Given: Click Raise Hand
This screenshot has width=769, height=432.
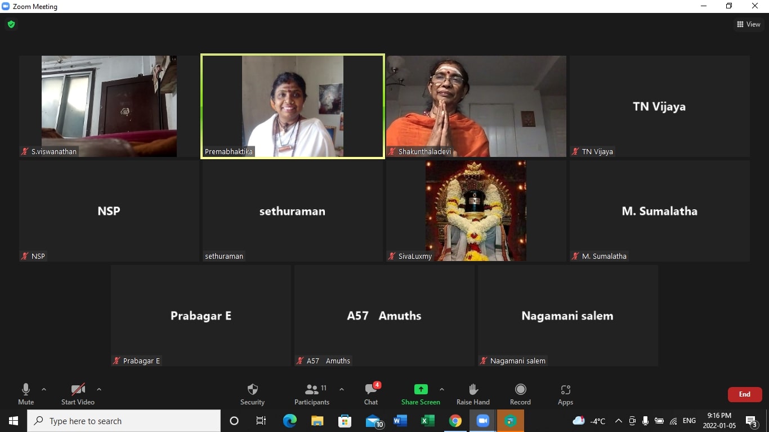Looking at the screenshot, I should (473, 390).
